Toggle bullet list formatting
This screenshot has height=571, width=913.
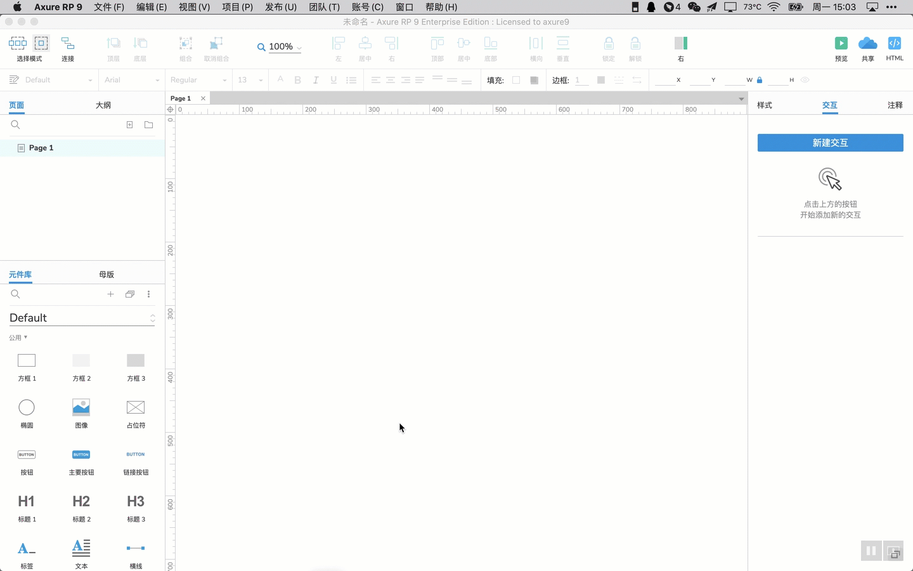coord(351,80)
